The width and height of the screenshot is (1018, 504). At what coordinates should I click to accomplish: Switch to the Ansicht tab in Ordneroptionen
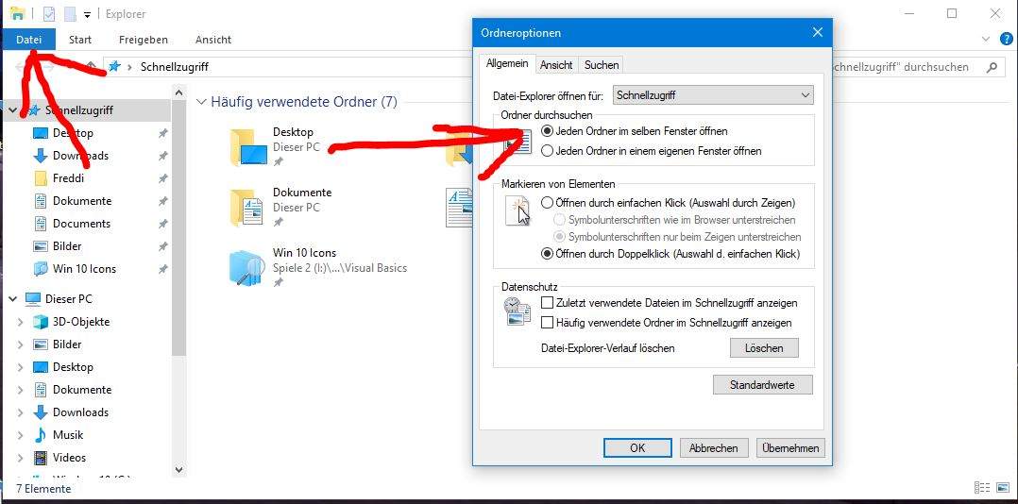coord(556,65)
